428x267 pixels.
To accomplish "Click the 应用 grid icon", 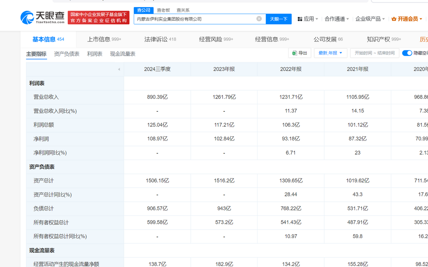I will (x=300, y=19).
